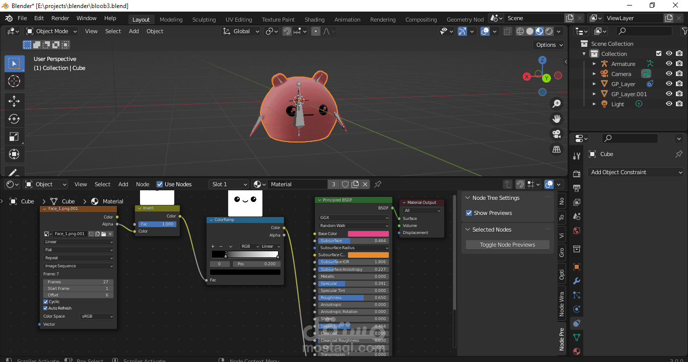688x362 pixels.
Task: Open the Image Sequence source dropdown
Action: point(79,266)
